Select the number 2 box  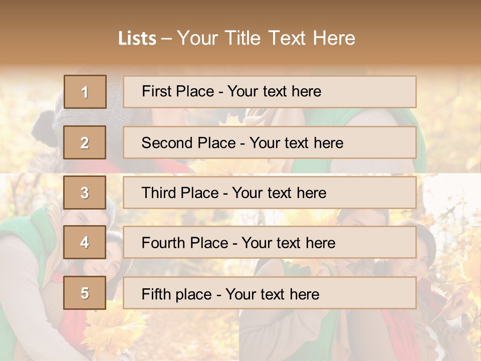point(85,142)
